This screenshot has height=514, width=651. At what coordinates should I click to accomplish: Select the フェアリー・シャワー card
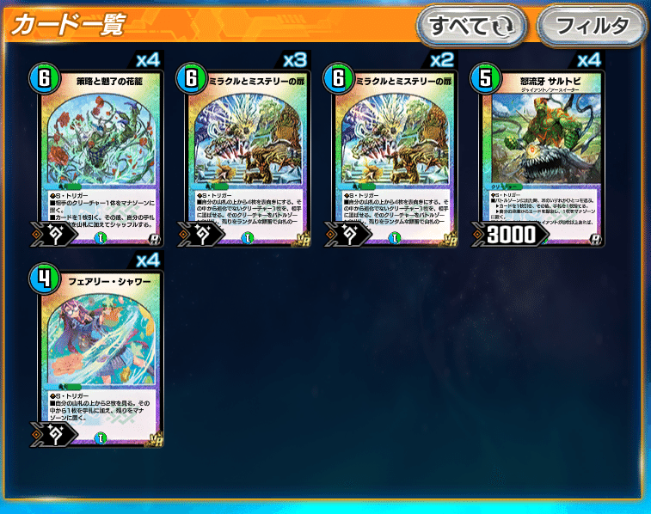(96, 355)
